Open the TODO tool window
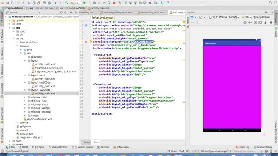Viewport: 278px width, 156px height. (x=23, y=147)
